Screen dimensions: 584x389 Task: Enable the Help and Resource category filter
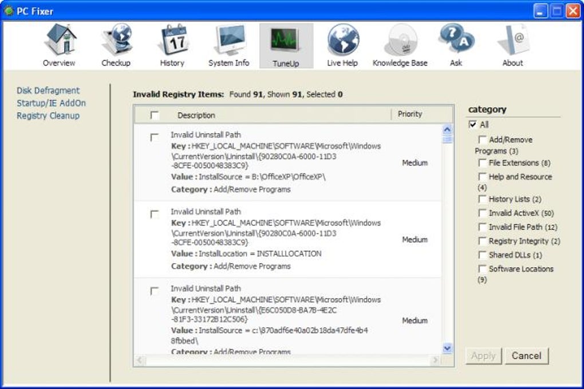(482, 176)
